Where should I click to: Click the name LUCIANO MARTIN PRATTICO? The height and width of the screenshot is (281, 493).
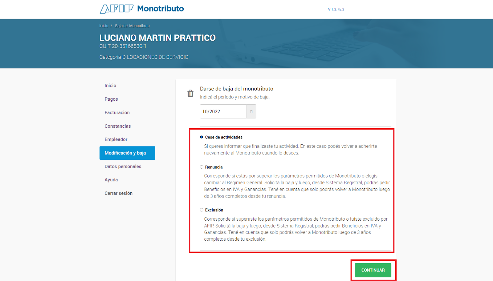pyautogui.click(x=157, y=38)
